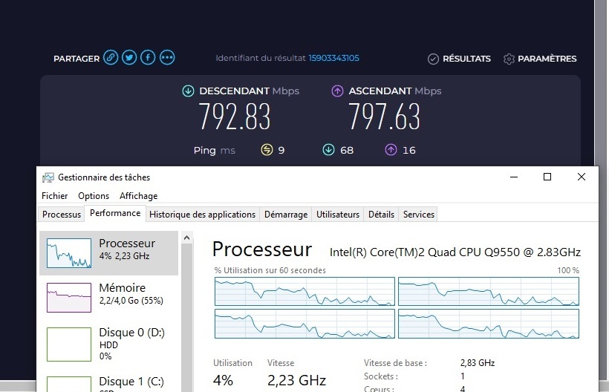Click the Task Manager title bar icon
This screenshot has height=392, width=609.
[48, 177]
